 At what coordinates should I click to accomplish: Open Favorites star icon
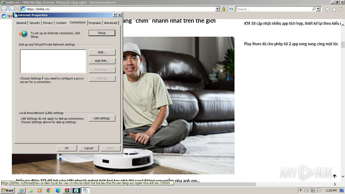[x=334, y=9]
